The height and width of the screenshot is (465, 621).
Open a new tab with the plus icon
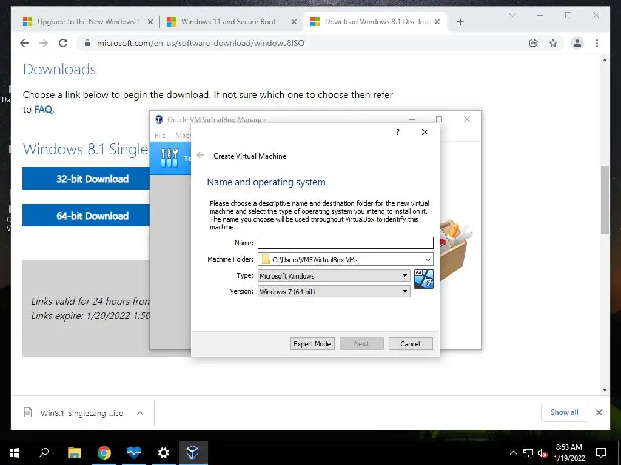click(x=460, y=22)
